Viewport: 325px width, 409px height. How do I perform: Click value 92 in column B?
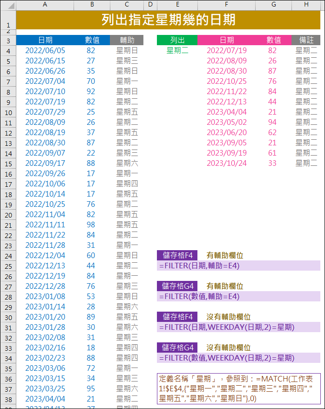[91, 91]
